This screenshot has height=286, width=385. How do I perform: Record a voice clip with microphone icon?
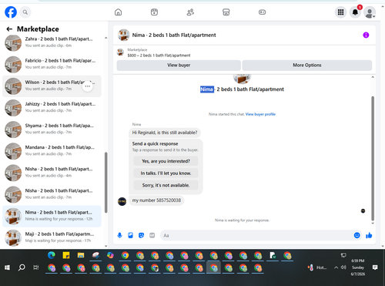119,235
